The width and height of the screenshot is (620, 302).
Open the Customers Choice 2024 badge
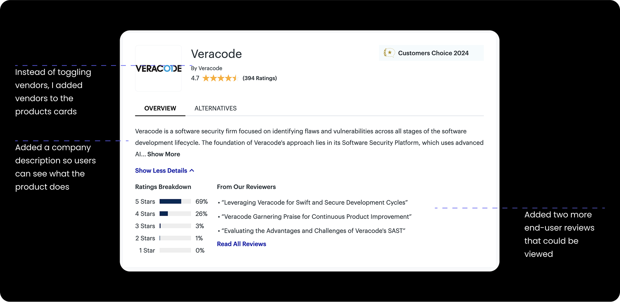(432, 53)
